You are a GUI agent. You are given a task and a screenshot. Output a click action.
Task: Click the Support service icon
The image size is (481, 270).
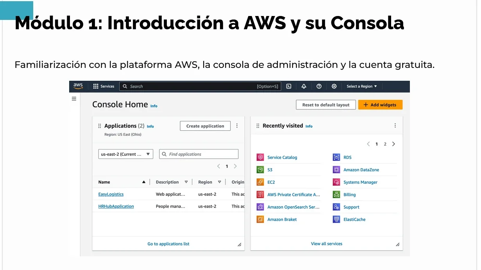coord(336,207)
